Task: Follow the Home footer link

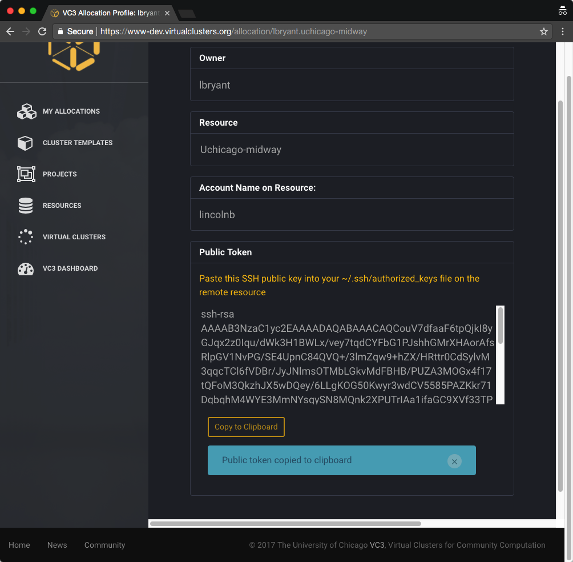Action: pos(19,545)
